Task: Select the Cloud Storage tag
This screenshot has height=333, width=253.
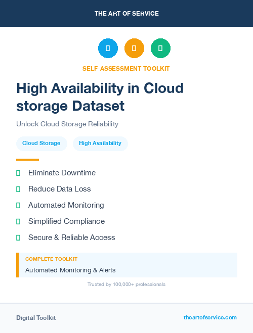Action: pyautogui.click(x=41, y=144)
